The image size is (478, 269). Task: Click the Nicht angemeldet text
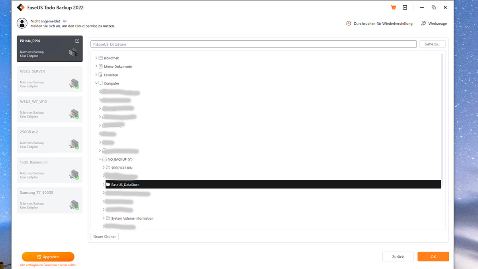click(x=45, y=21)
